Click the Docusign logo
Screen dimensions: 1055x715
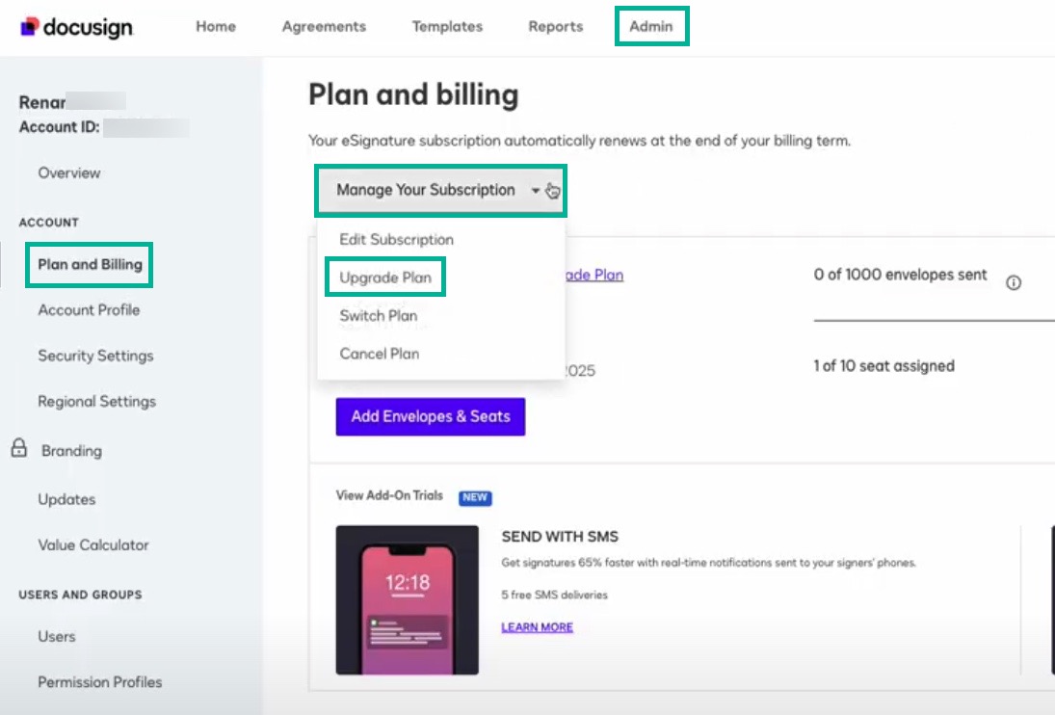point(77,27)
